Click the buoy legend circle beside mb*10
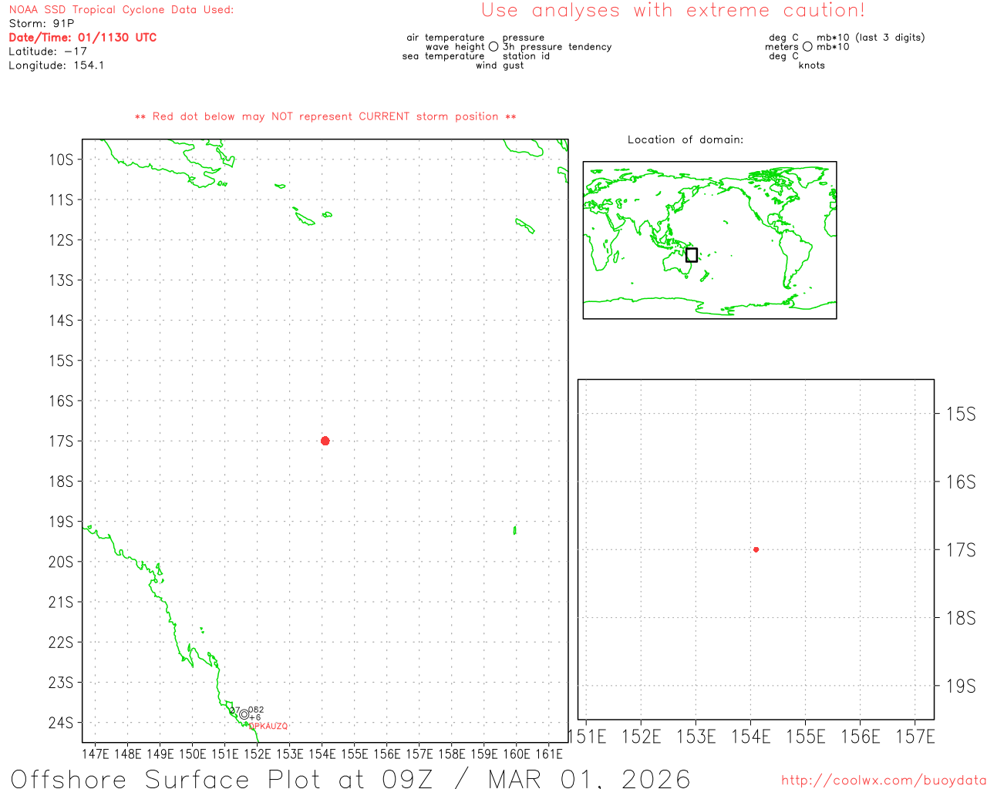Image resolution: width=987 pixels, height=789 pixels. coord(807,47)
